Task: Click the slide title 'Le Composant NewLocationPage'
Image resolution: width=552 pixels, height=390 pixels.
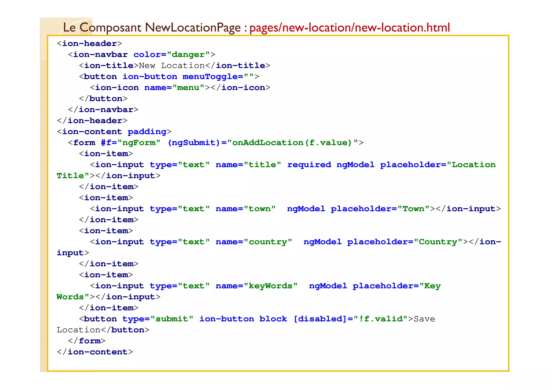Action: (152, 27)
